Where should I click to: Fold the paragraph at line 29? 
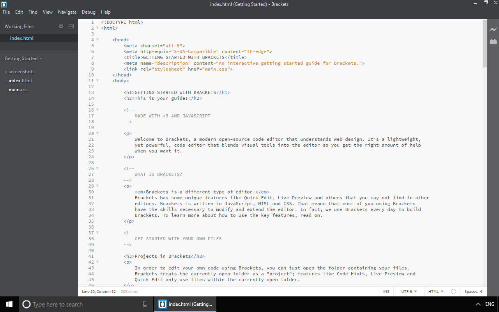click(97, 186)
